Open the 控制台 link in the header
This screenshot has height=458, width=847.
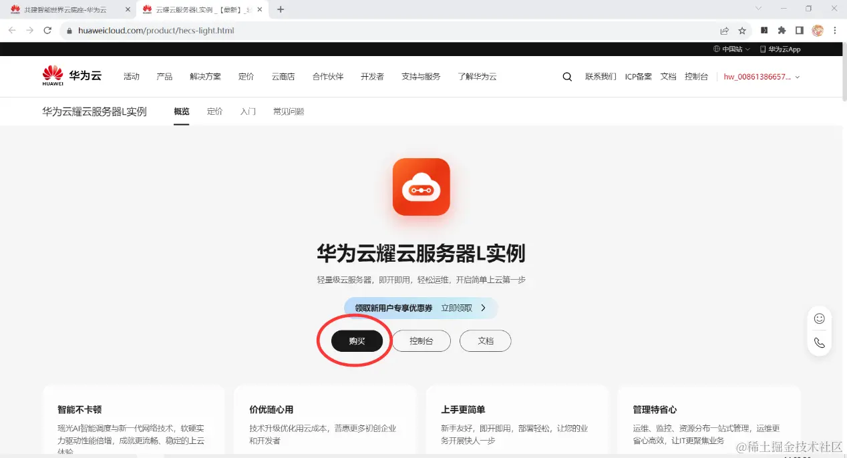tap(696, 77)
